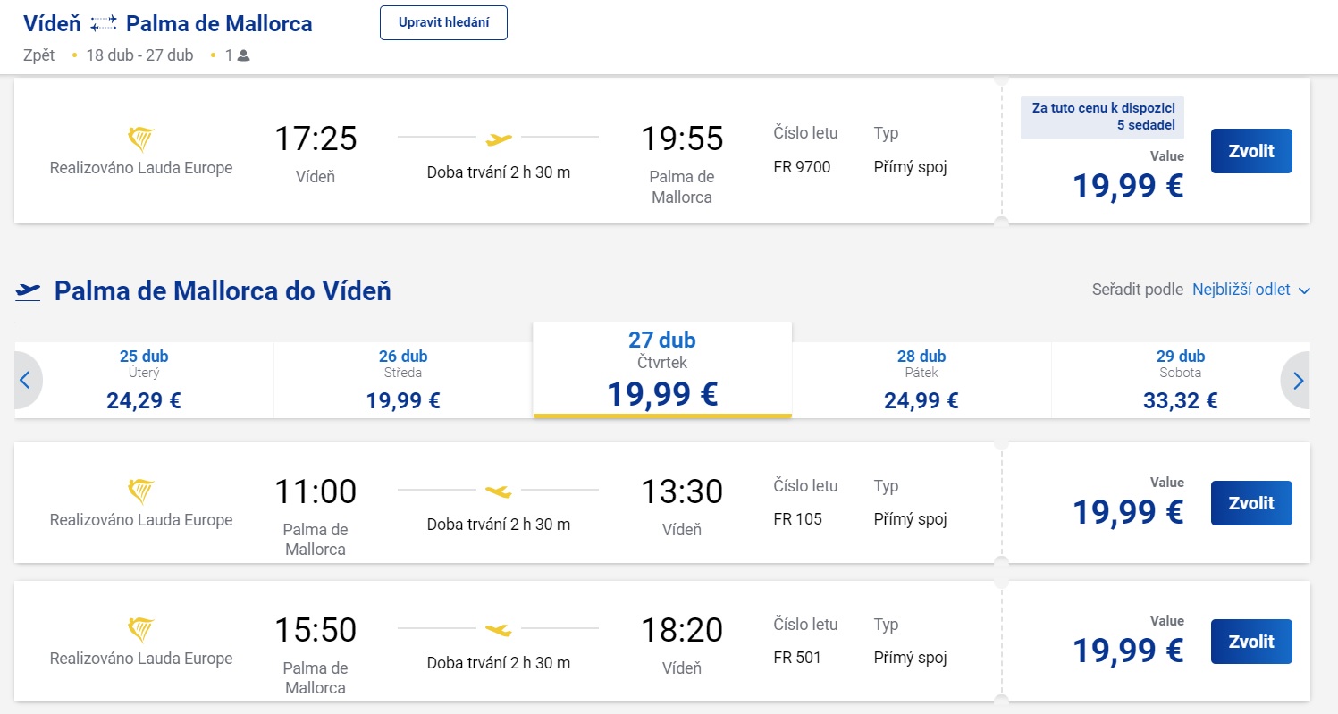Click the Ryanair harp logo on flight FR 501
This screenshot has width=1338, height=714.
(x=141, y=631)
